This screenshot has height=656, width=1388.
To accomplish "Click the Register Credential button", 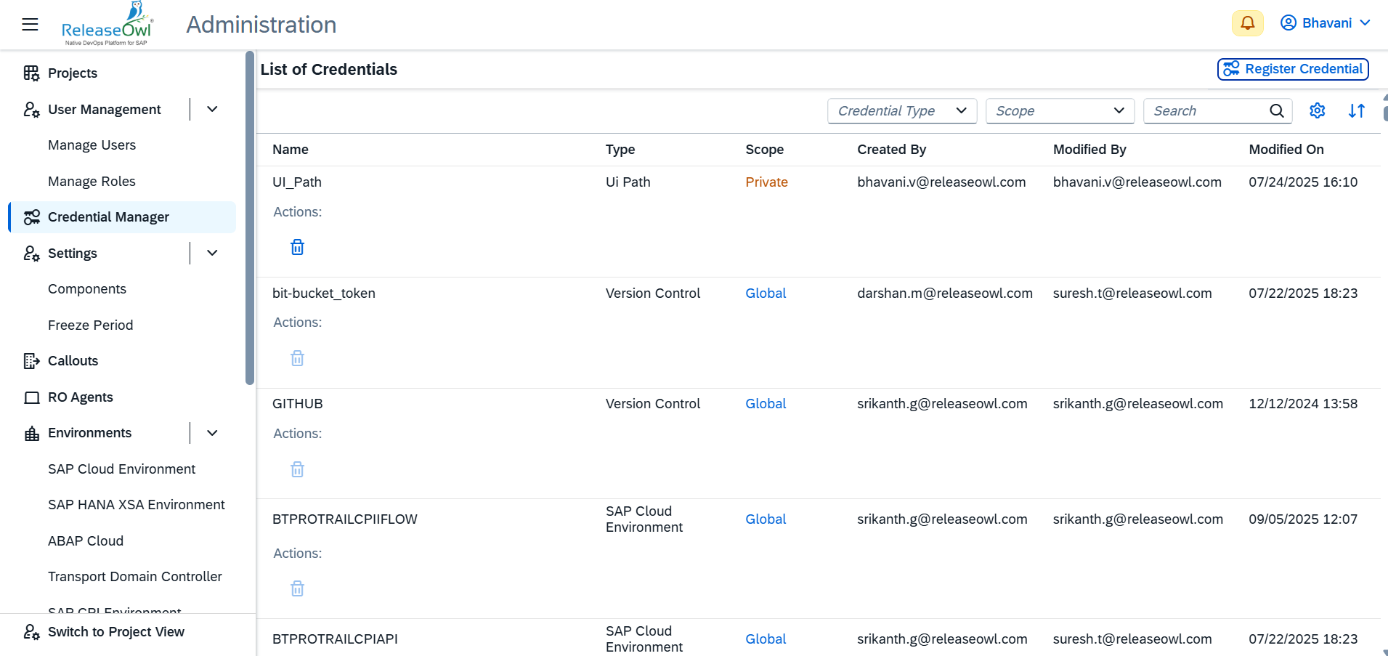I will (x=1293, y=69).
